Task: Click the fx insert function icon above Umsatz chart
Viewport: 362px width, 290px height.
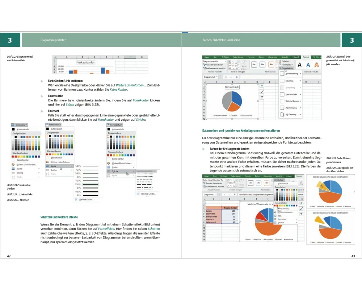Action: (x=236, y=77)
